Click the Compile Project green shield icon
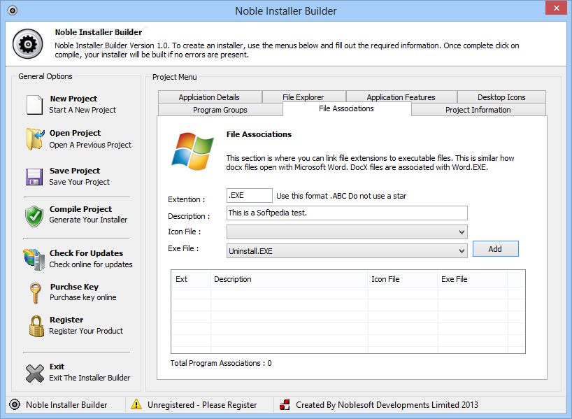The width and height of the screenshot is (572, 419). (x=34, y=215)
